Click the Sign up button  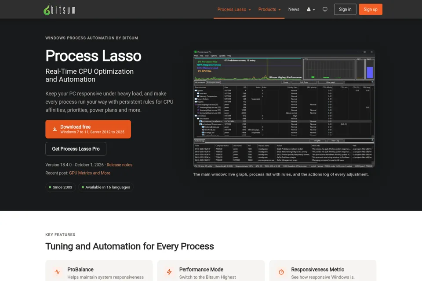pos(370,9)
